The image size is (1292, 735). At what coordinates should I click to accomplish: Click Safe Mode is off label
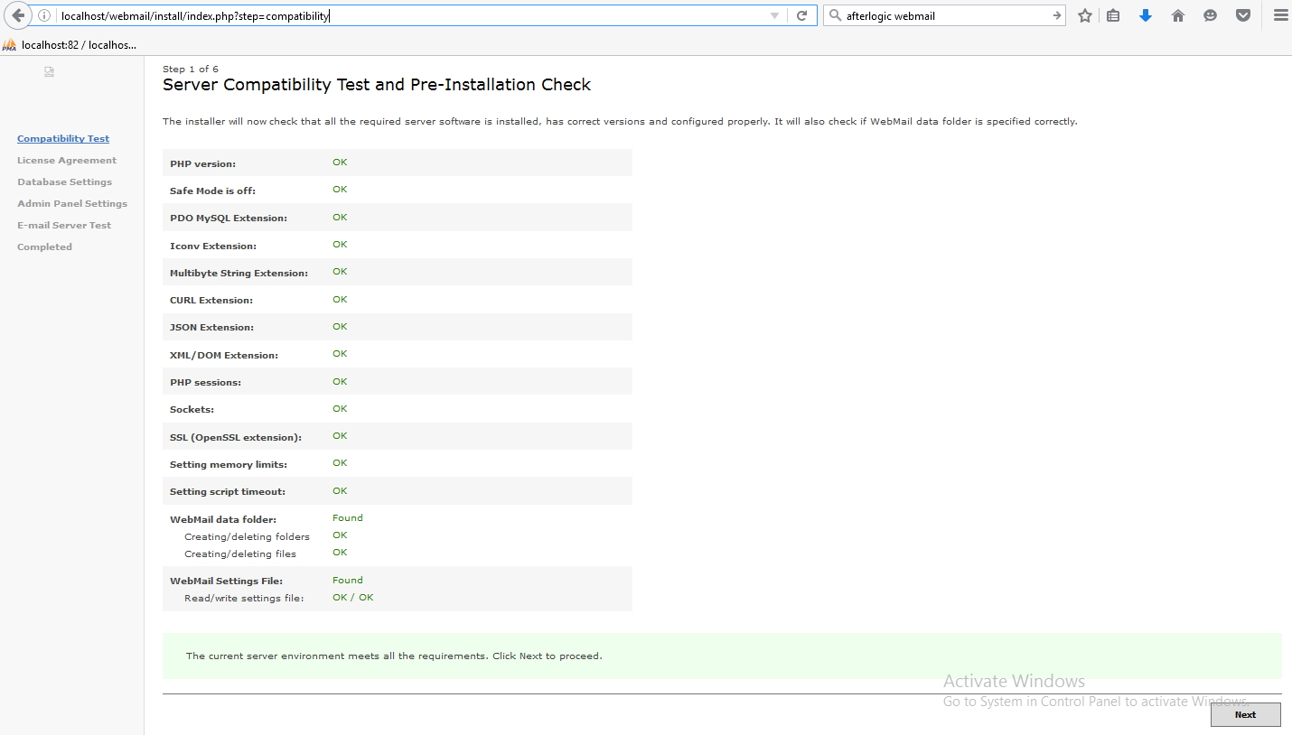tap(212, 191)
